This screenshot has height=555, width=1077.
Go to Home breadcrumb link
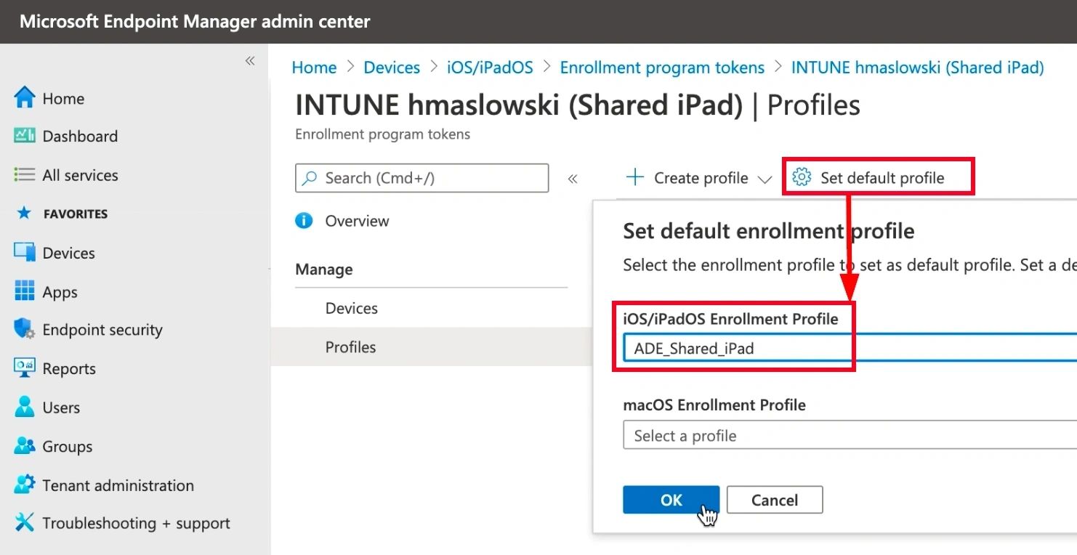(x=314, y=68)
